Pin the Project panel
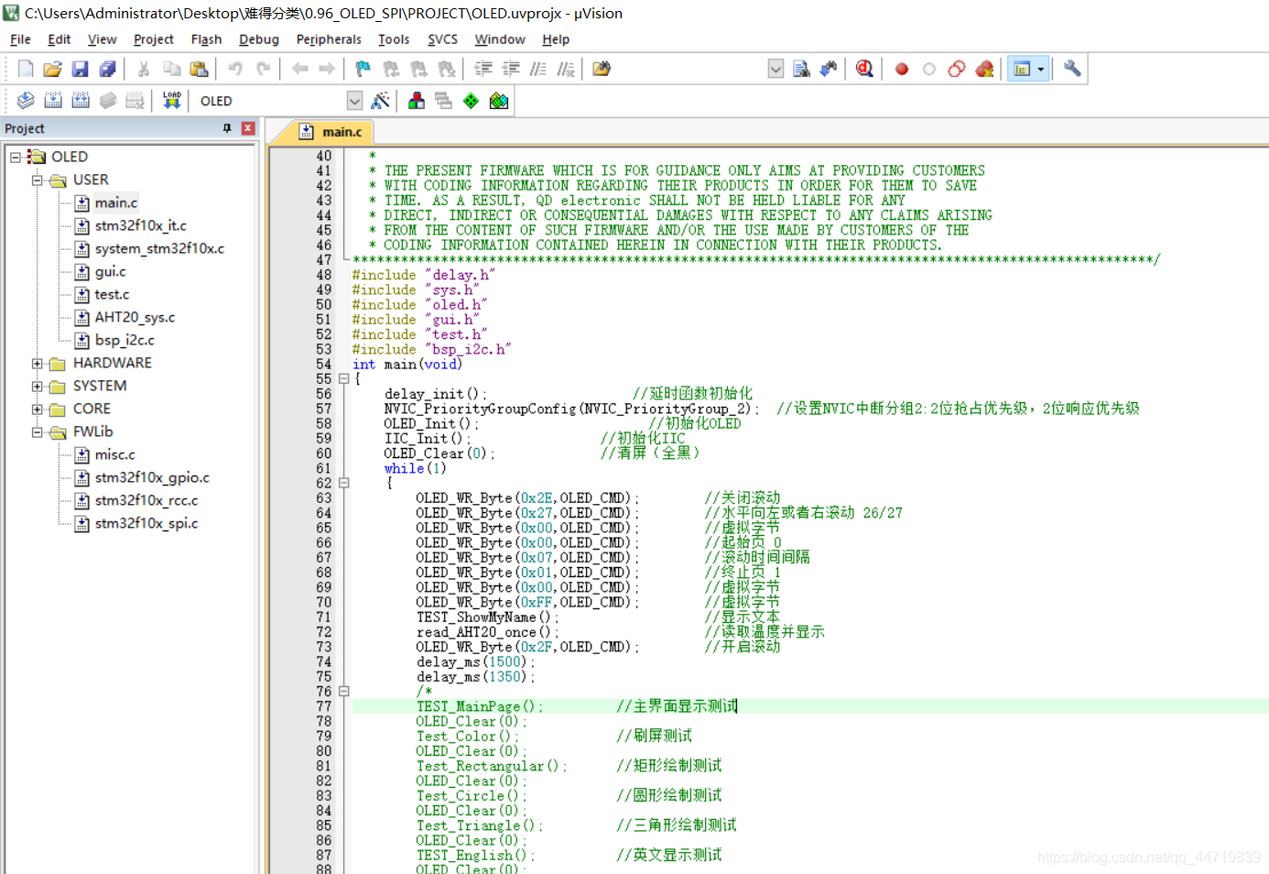Image resolution: width=1269 pixels, height=874 pixels. [227, 128]
